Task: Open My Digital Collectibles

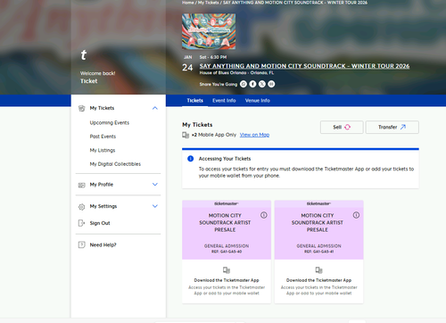Action: pyautogui.click(x=115, y=164)
